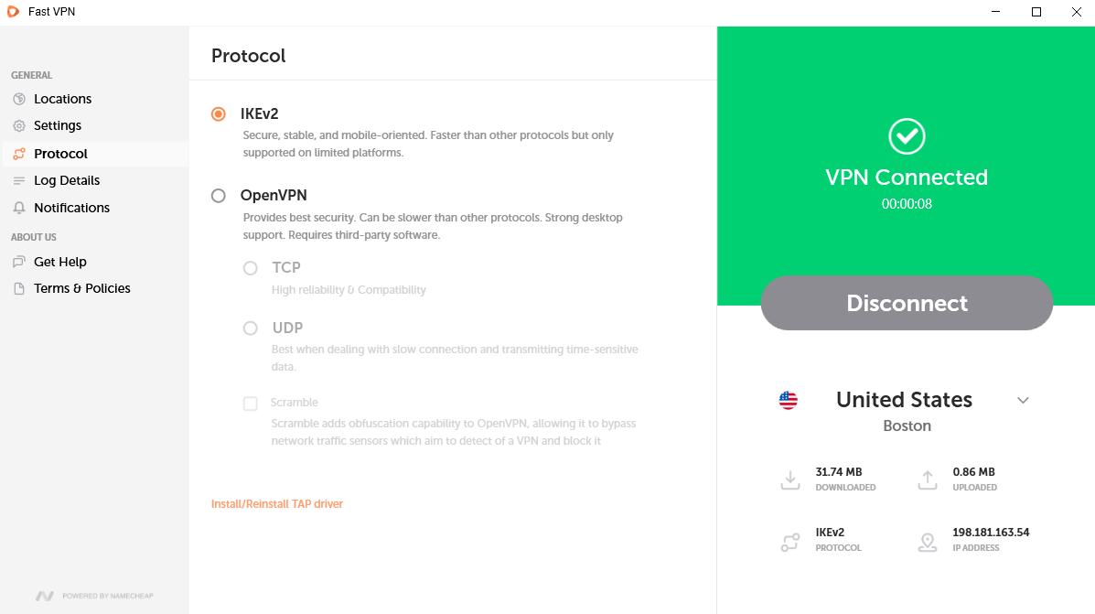This screenshot has height=614, width=1095.
Task: Click the Notifications bell icon
Action: 19,209
